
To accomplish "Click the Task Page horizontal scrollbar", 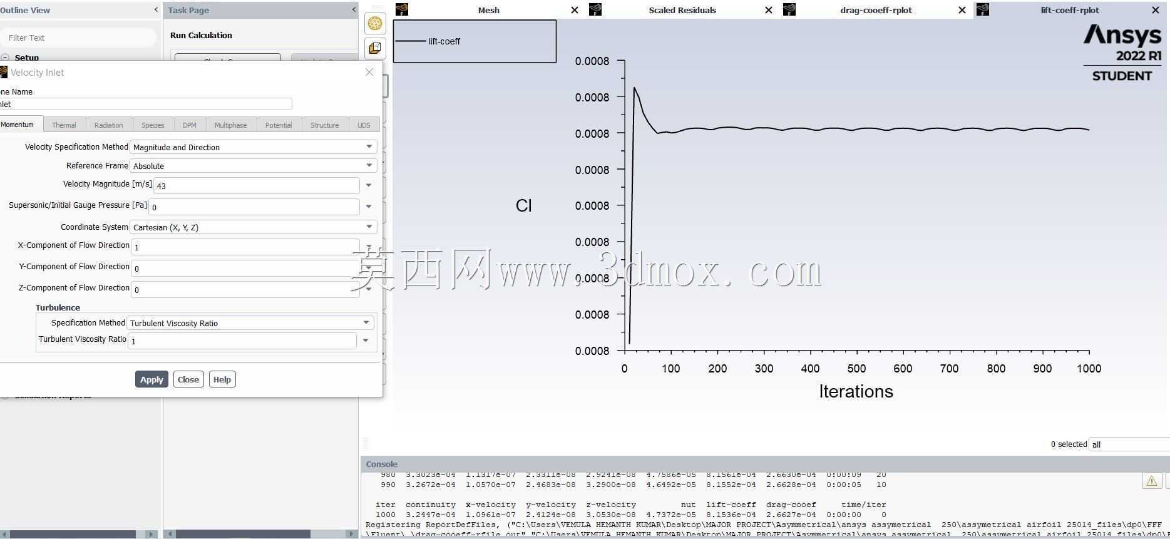I will 244,534.
